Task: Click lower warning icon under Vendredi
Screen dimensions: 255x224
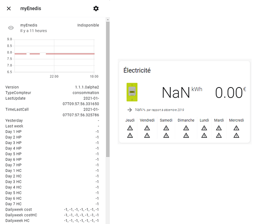Action: [147, 135]
